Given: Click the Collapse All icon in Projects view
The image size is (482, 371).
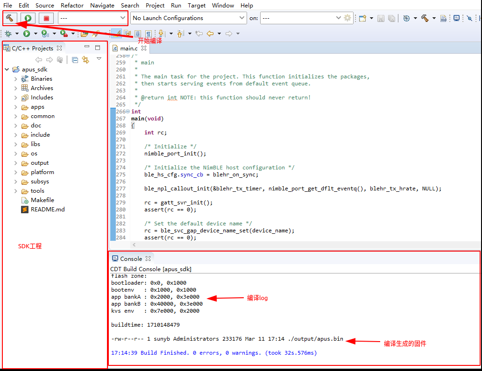Looking at the screenshot, I should 75,60.
